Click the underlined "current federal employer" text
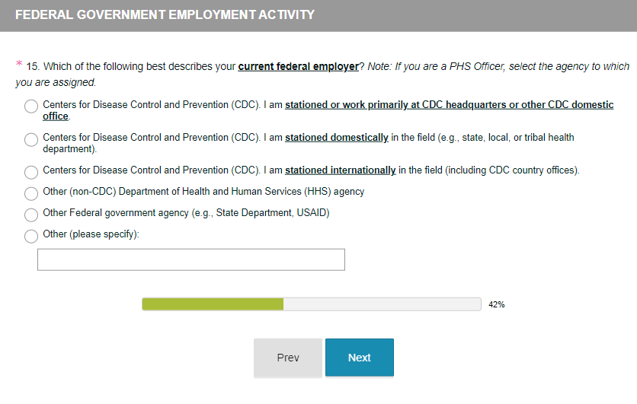The width and height of the screenshot is (637, 404). point(298,66)
